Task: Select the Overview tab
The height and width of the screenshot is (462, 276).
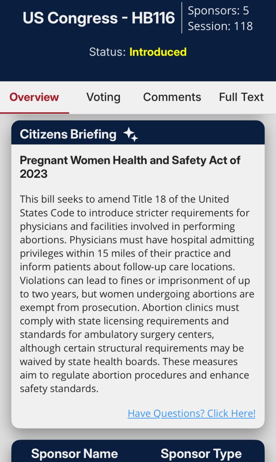Action: point(34,97)
